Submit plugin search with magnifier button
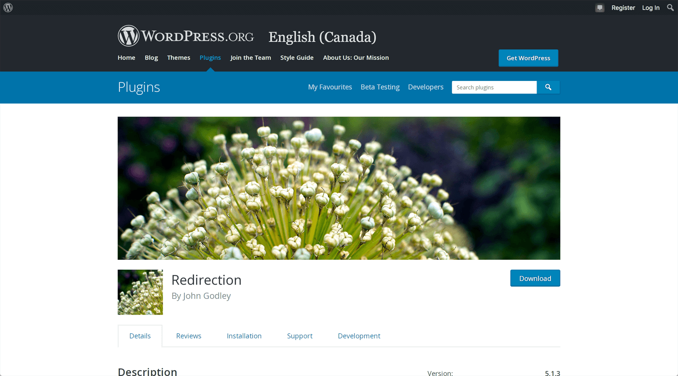The width and height of the screenshot is (678, 376). pos(548,87)
